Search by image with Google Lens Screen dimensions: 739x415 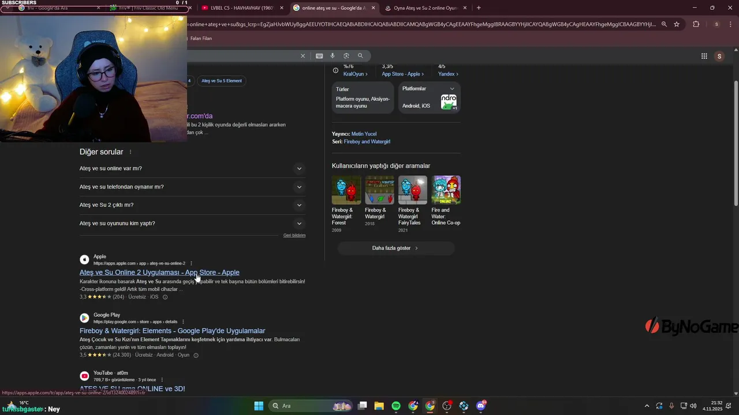(346, 56)
